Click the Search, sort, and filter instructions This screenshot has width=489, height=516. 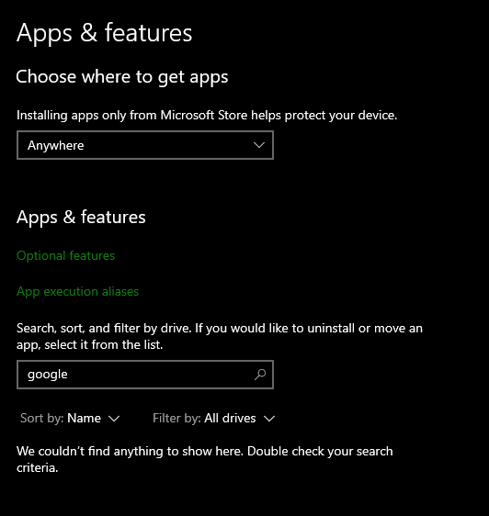coord(220,336)
